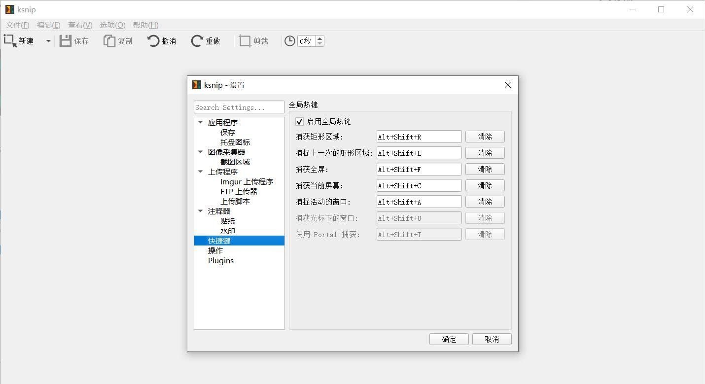Click the 捕获矩形区域 hotkey field
This screenshot has height=384, width=705.
click(x=419, y=137)
